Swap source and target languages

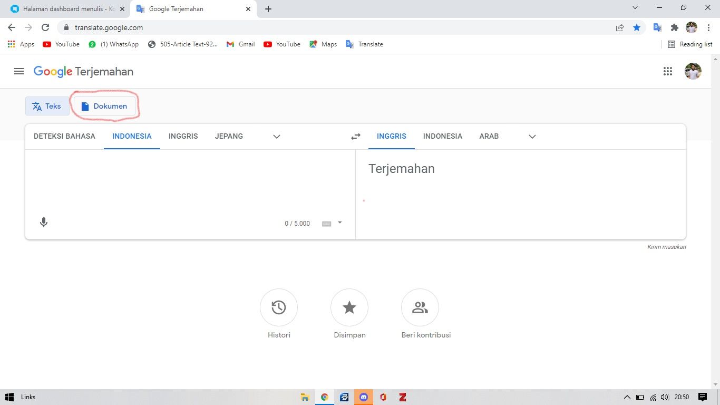coord(356,137)
